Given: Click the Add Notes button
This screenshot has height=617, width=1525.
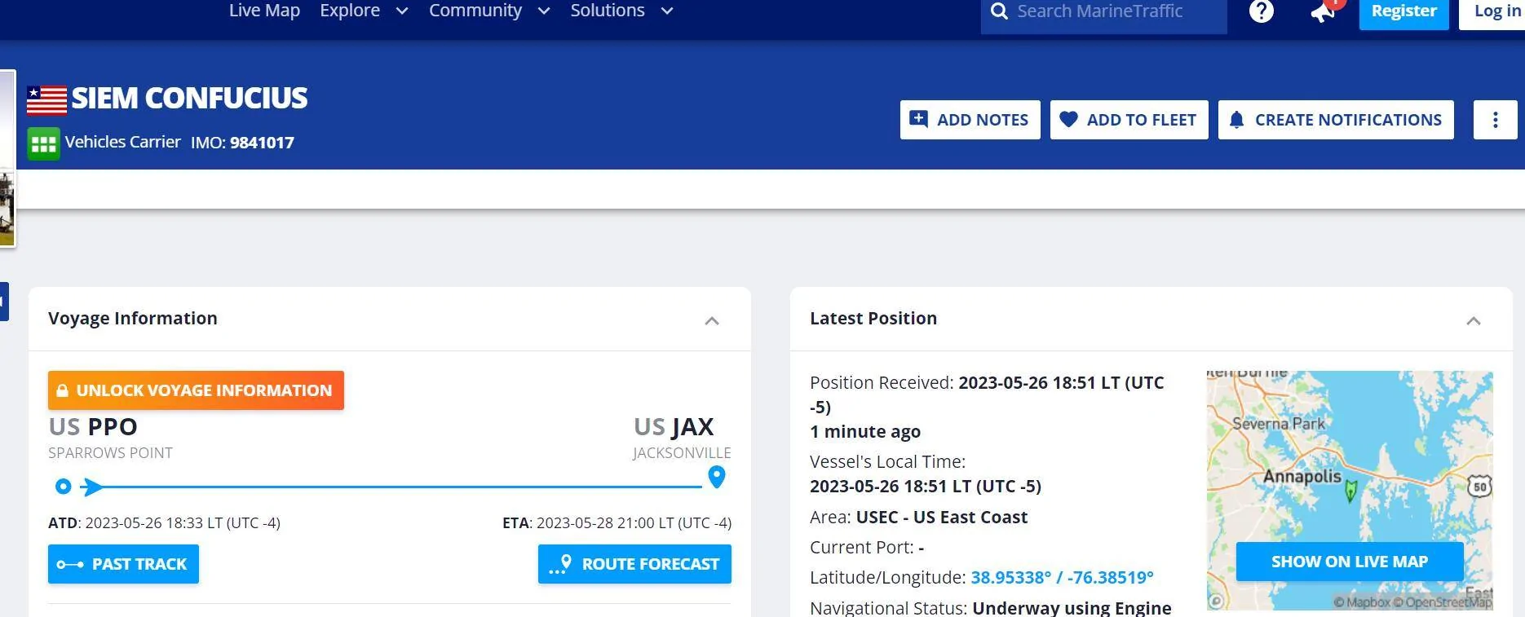Looking at the screenshot, I should point(970,120).
